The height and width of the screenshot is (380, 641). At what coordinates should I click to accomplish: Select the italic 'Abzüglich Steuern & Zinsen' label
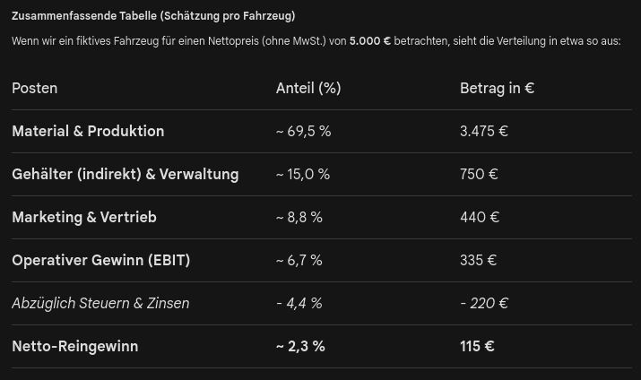pyautogui.click(x=100, y=303)
